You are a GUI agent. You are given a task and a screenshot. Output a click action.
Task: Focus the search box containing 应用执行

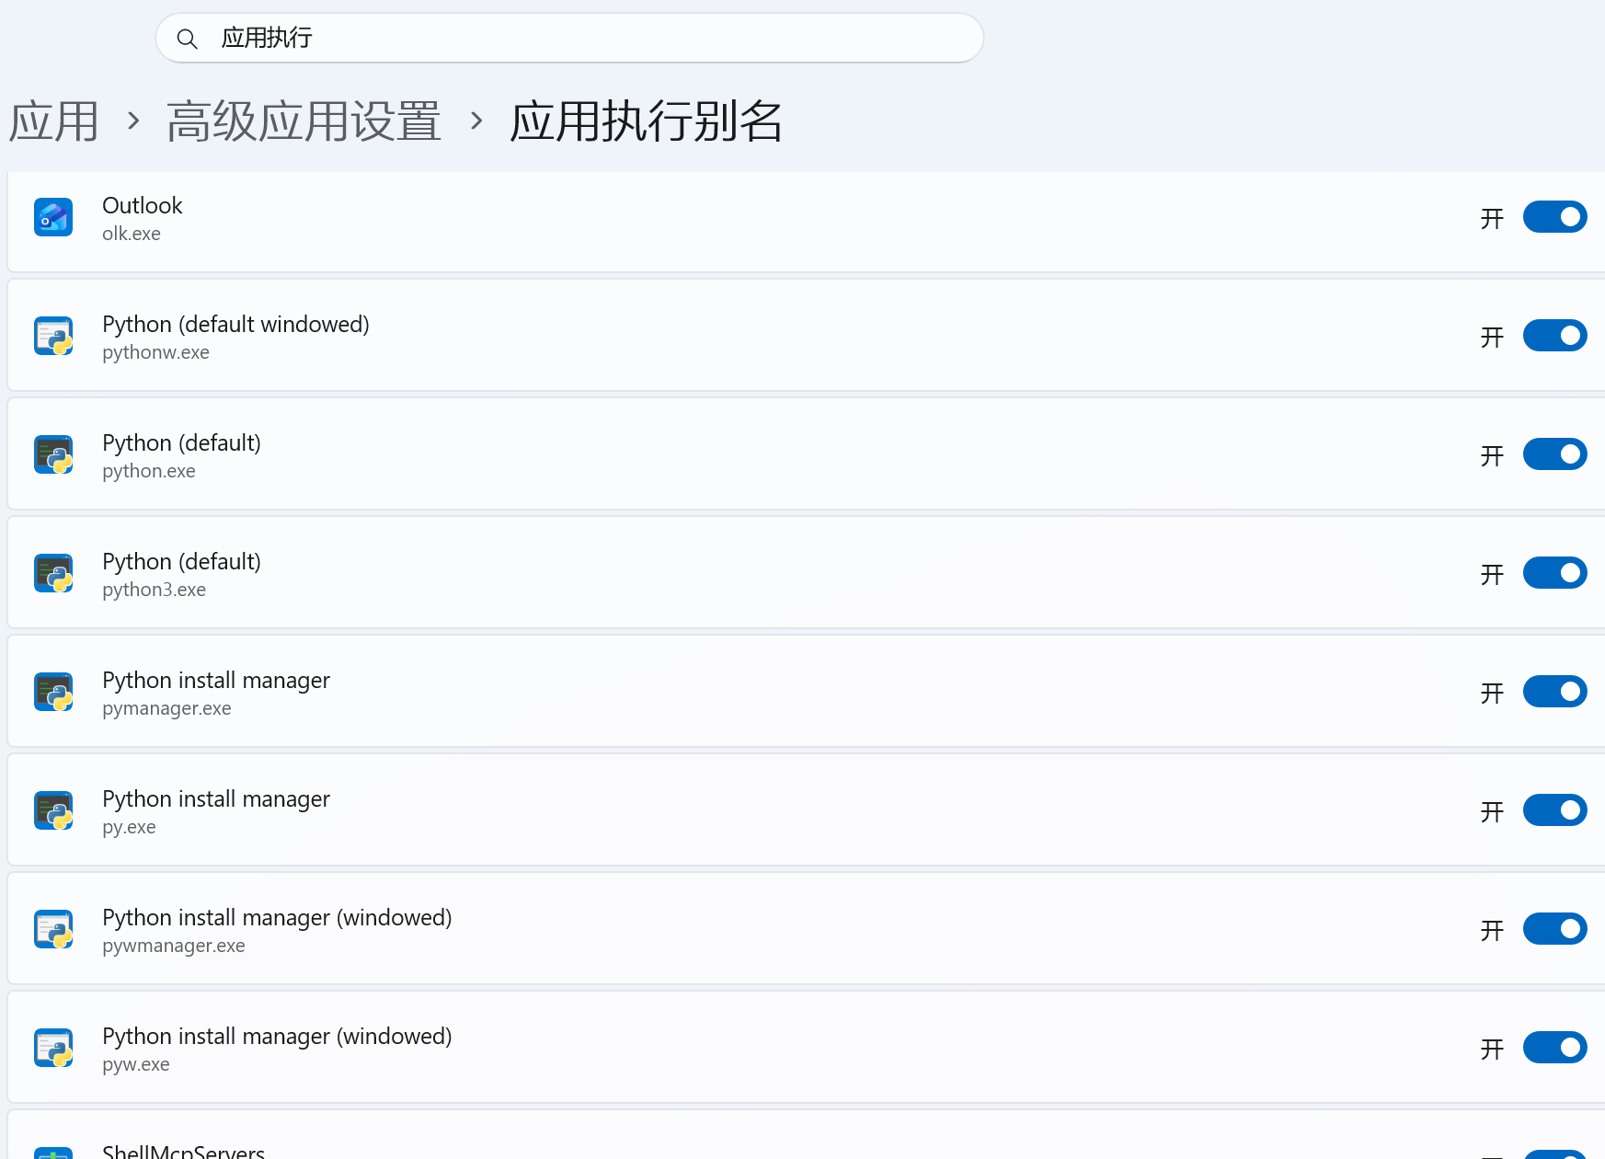[x=569, y=38]
